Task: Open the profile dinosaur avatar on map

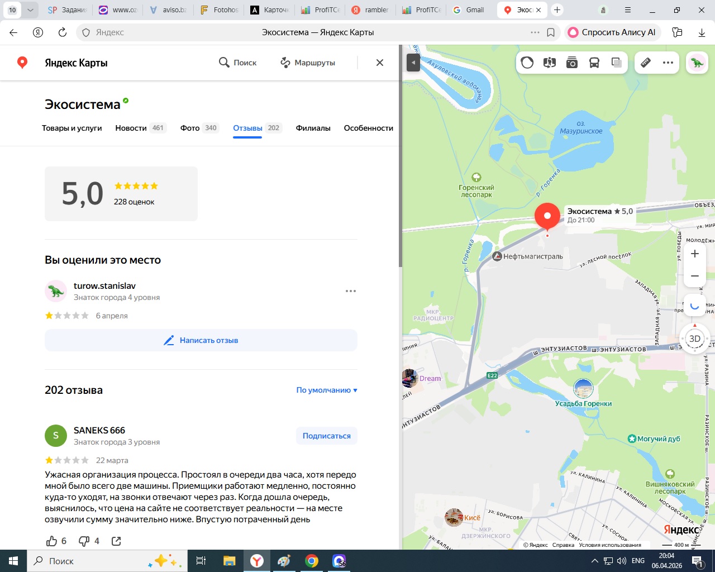Action: pos(697,63)
